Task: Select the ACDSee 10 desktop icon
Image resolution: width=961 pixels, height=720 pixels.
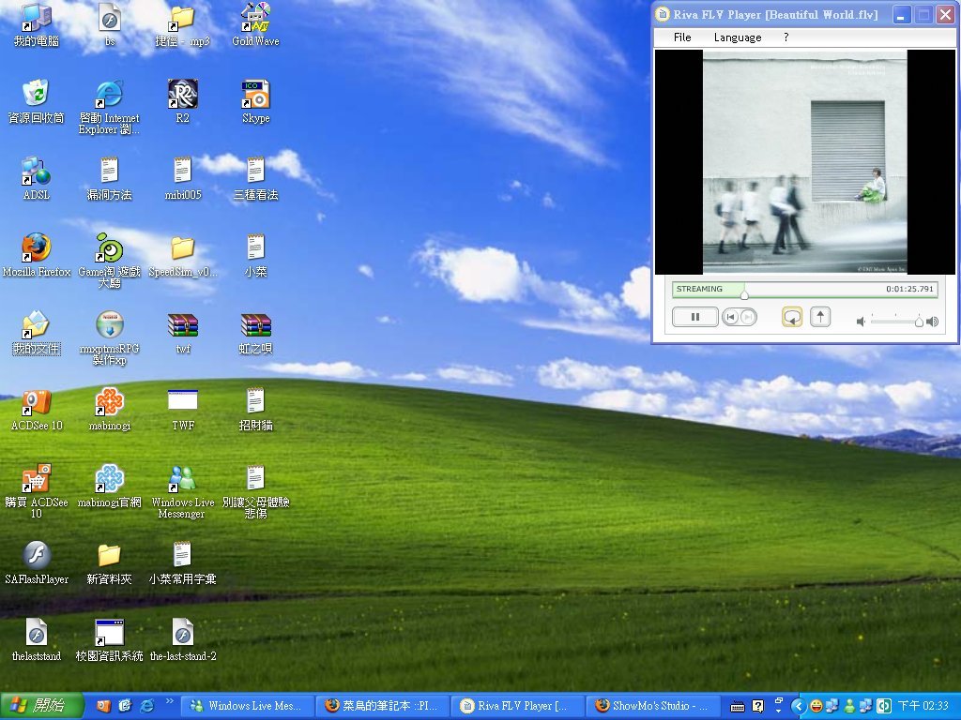Action: tap(37, 402)
